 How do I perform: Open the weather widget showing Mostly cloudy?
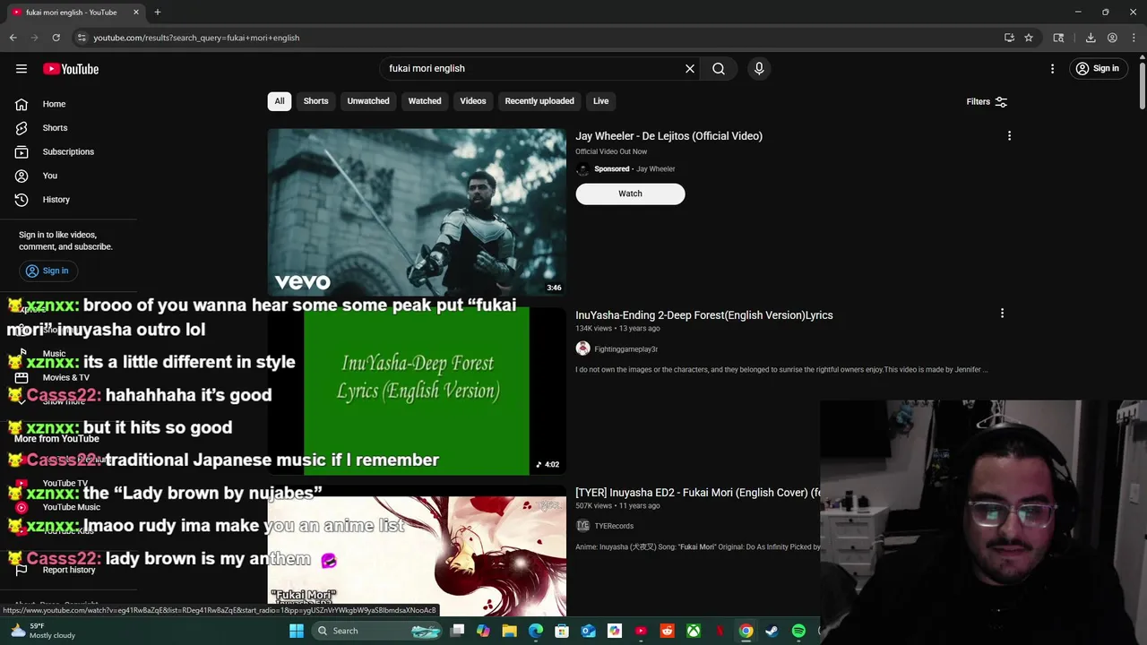[x=42, y=631]
